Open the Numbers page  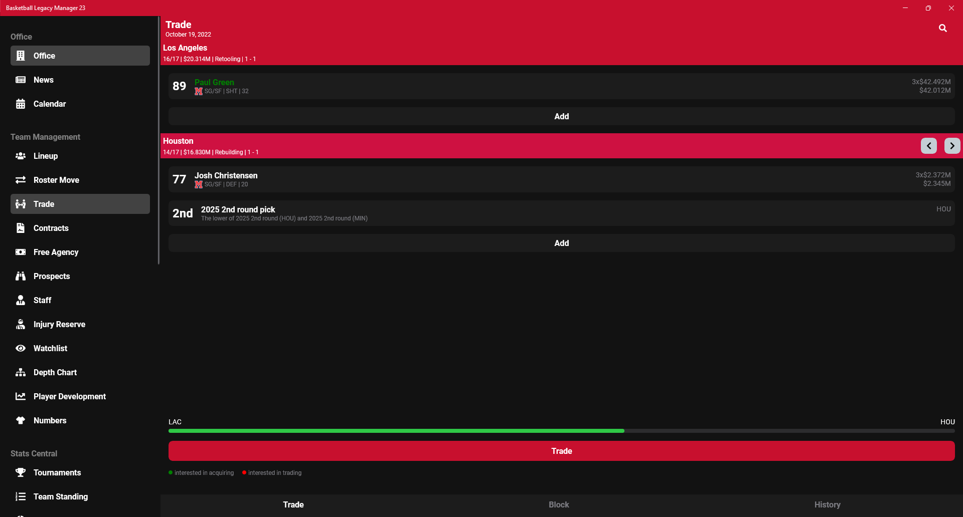click(x=80, y=420)
